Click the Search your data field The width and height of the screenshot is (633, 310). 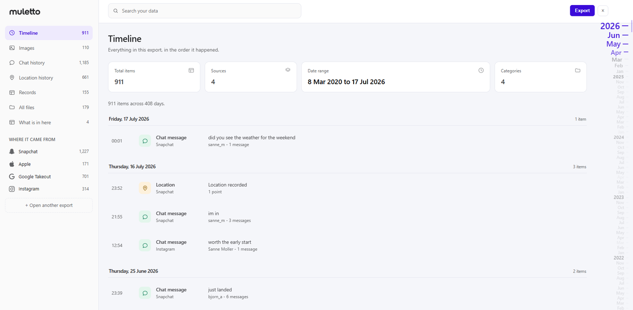[204, 11]
